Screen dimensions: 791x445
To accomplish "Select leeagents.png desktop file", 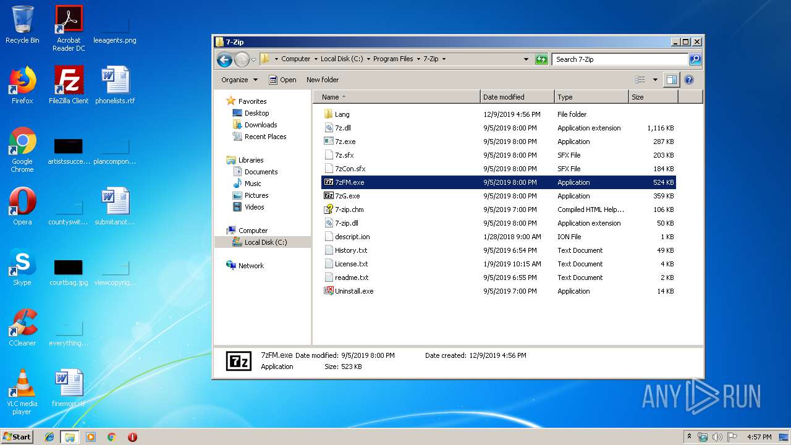I will click(x=115, y=30).
